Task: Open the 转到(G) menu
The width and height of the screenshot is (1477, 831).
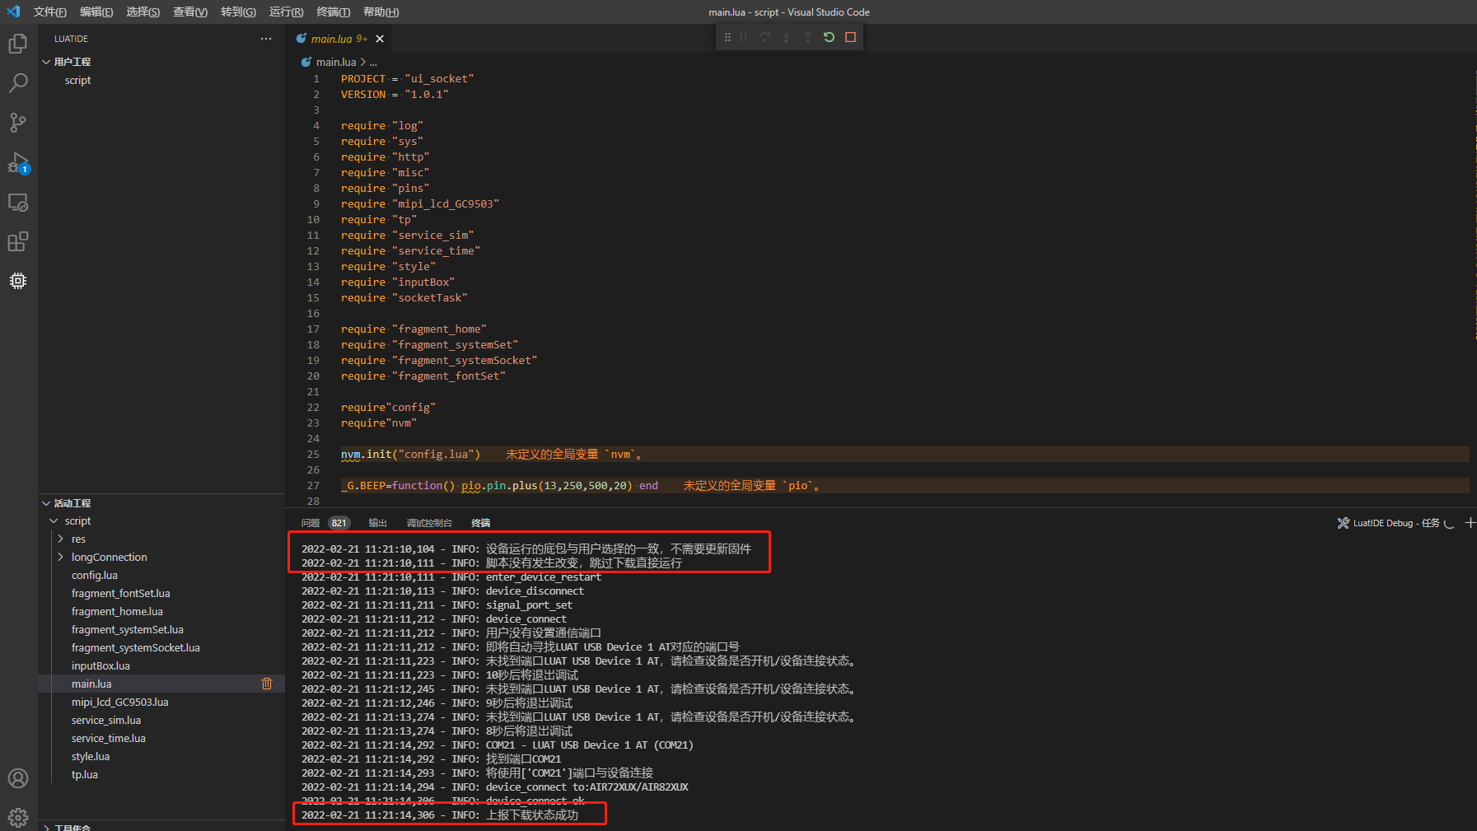Action: pyautogui.click(x=238, y=12)
